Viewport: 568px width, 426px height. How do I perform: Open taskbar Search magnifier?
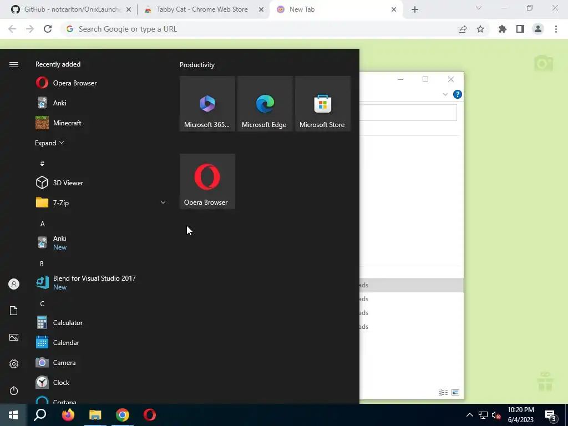[40, 415]
